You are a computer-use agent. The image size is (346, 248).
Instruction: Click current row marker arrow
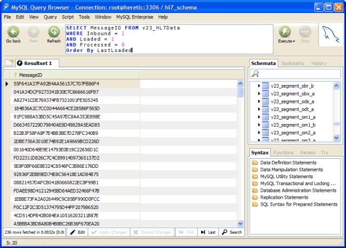click(x=6, y=84)
